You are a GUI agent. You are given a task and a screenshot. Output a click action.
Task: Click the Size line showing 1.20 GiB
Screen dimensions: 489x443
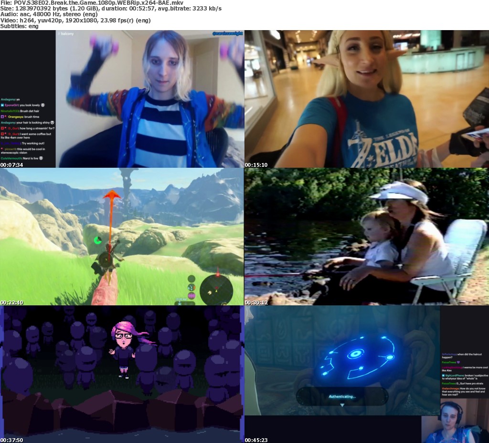click(111, 9)
